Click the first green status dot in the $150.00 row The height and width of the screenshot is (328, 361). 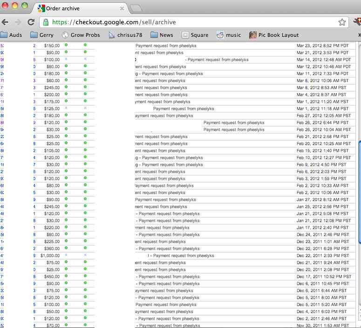(x=66, y=45)
